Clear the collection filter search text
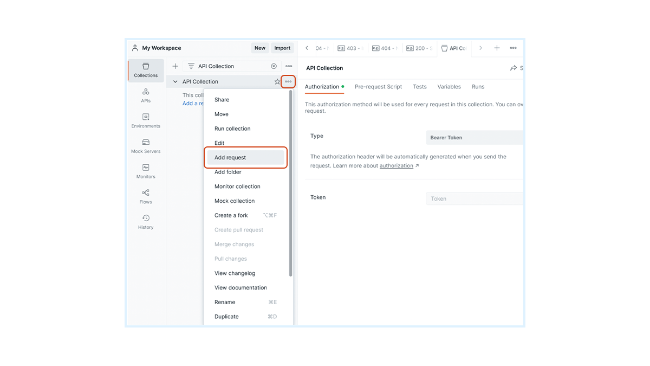The image size is (650, 366). [x=274, y=66]
